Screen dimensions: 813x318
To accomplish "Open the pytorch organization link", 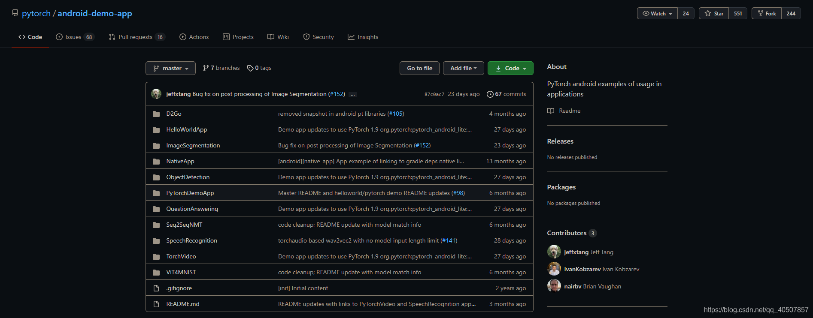I will 36,13.
